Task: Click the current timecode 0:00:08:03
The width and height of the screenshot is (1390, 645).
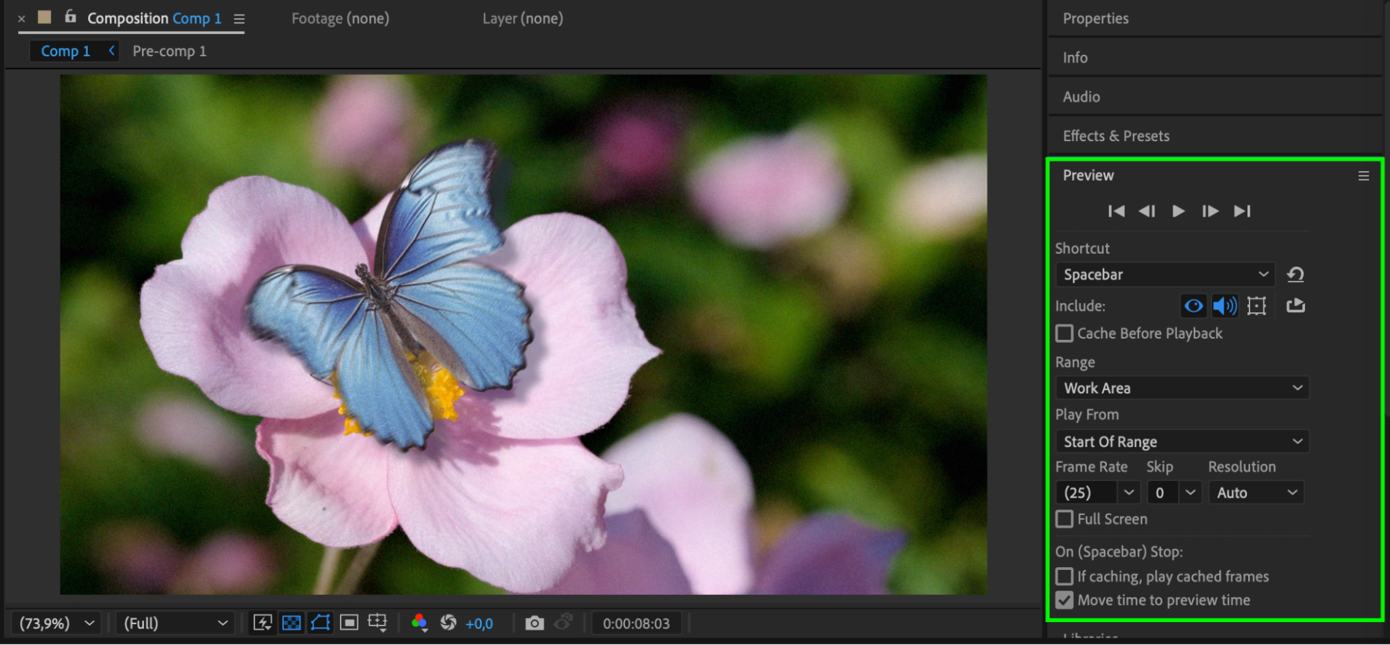Action: [636, 623]
